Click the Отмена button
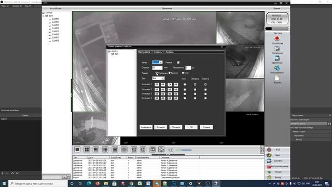 pos(206,127)
